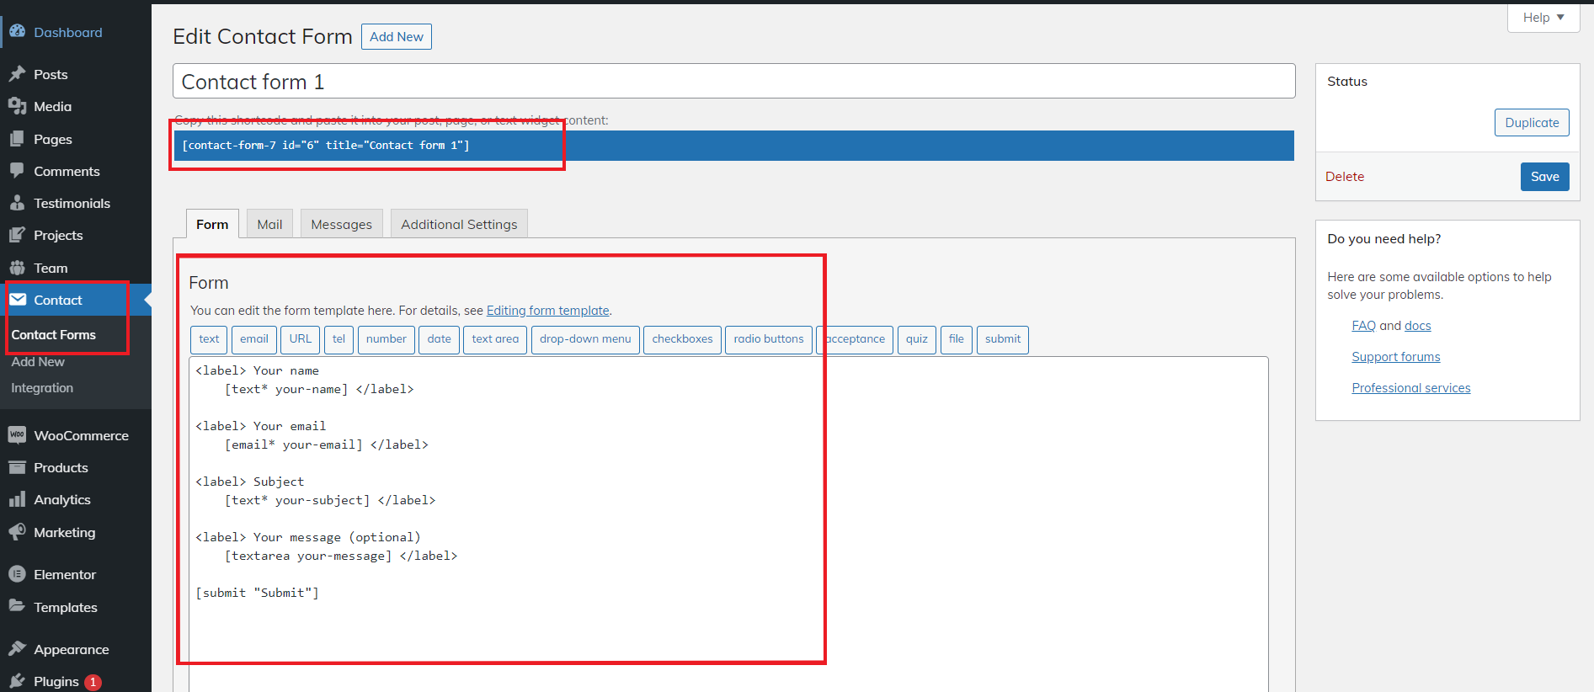Open Contact Forms submenu item
The height and width of the screenshot is (692, 1594).
(x=54, y=335)
